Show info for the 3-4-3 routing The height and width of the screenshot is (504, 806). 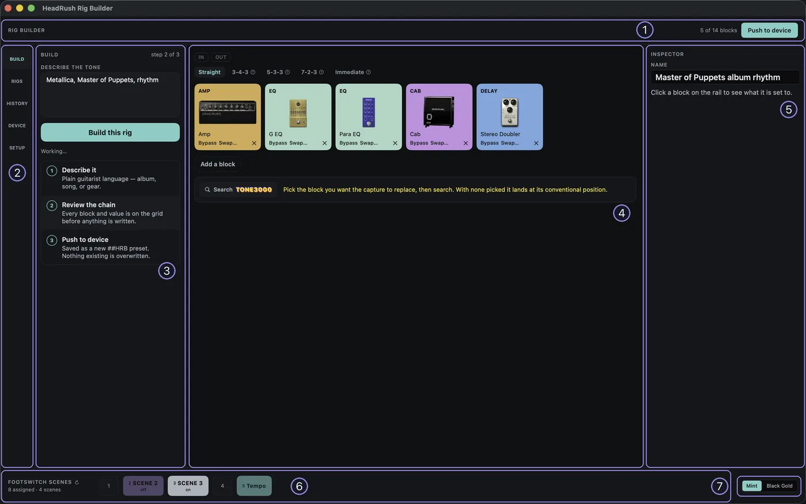[x=253, y=72]
